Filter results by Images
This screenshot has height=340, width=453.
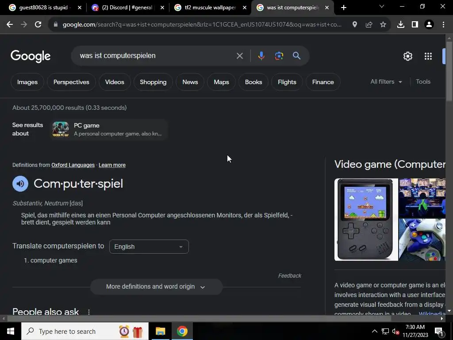tap(27, 82)
